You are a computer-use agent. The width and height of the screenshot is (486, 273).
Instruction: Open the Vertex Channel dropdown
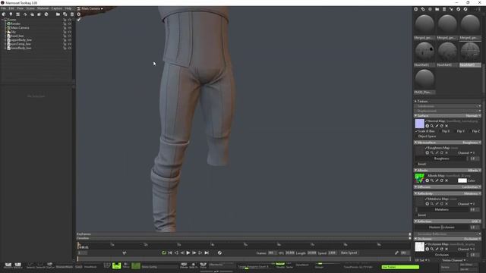(454, 260)
